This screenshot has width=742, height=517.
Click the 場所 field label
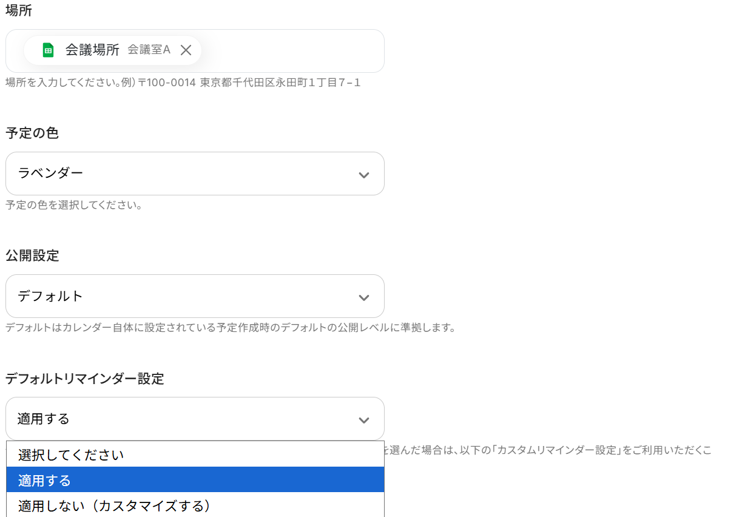pyautogui.click(x=19, y=10)
